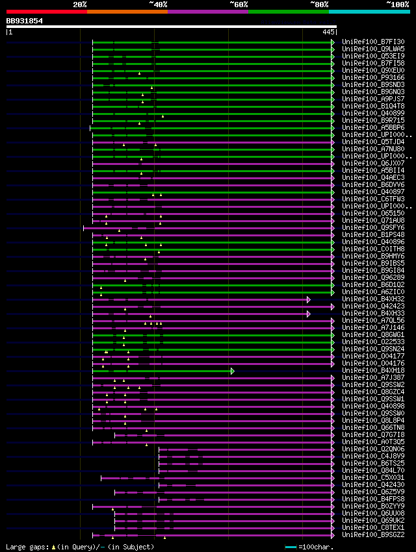416x552 pixels.
Task: Open hit UniRef100_Q53EI9
Action: click(373, 56)
